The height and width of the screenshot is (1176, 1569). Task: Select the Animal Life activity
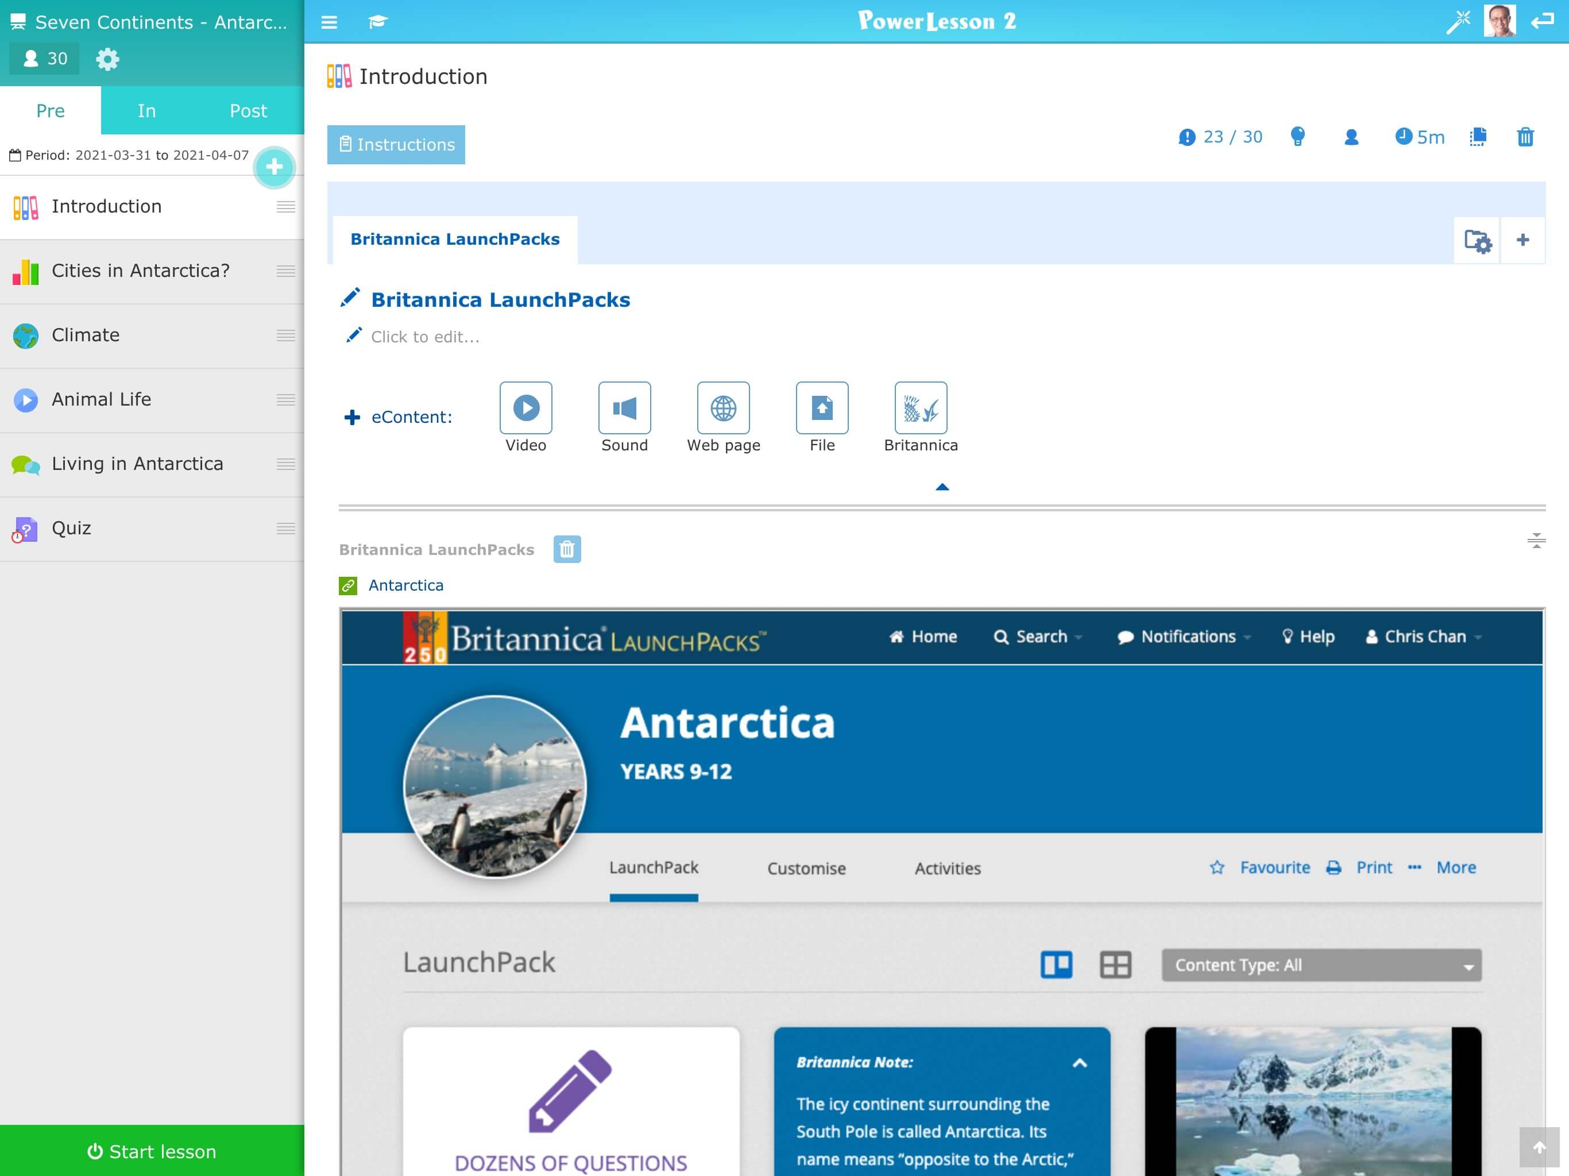[x=152, y=400]
